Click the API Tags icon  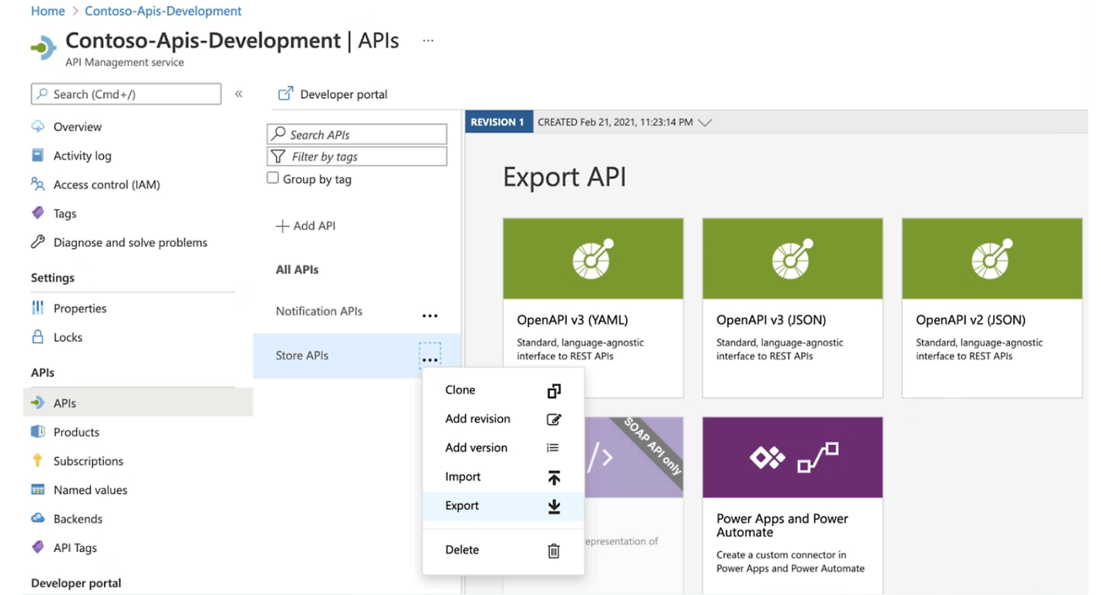(38, 547)
